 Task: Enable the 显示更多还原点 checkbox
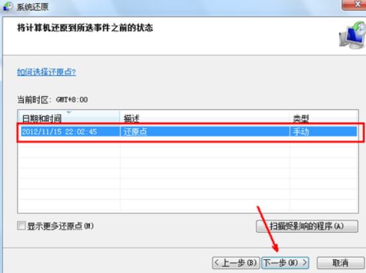coord(21,226)
